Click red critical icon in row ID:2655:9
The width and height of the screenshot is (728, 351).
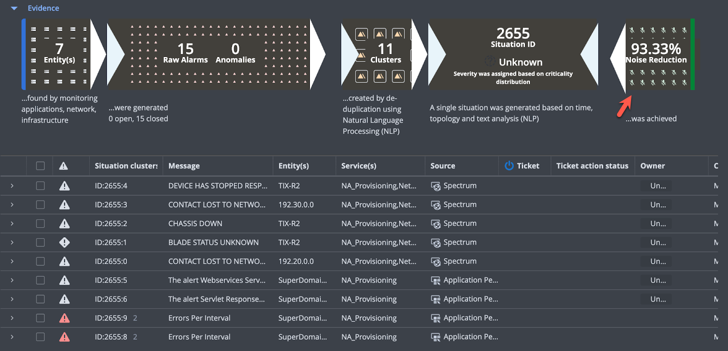65,318
